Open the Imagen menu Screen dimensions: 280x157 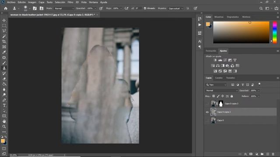[x=32, y=2]
